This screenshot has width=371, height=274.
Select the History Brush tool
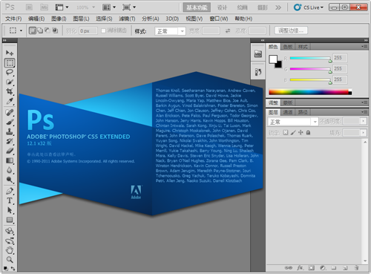pyautogui.click(x=10, y=141)
